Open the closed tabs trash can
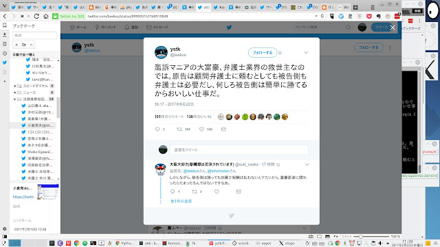The image size is (440, 247). coord(373,8)
